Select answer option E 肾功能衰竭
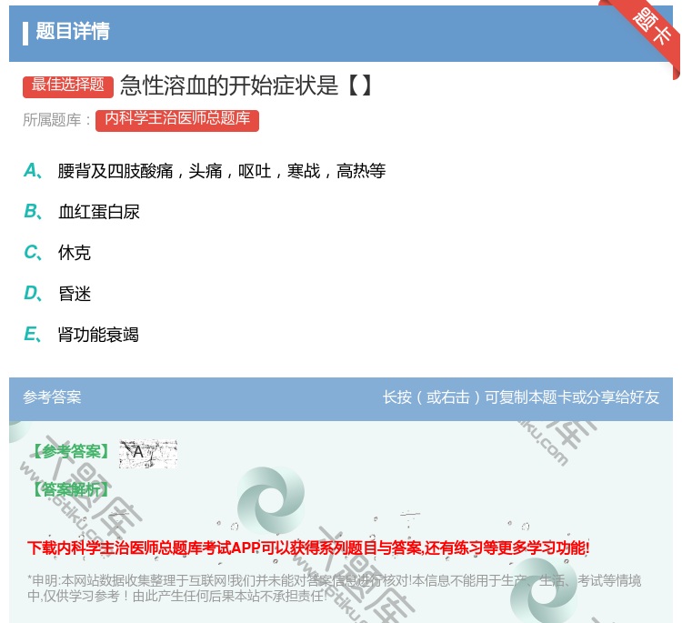 [x=81, y=335]
